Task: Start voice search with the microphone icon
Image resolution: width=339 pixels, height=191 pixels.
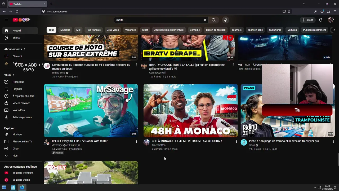Action: point(226,20)
